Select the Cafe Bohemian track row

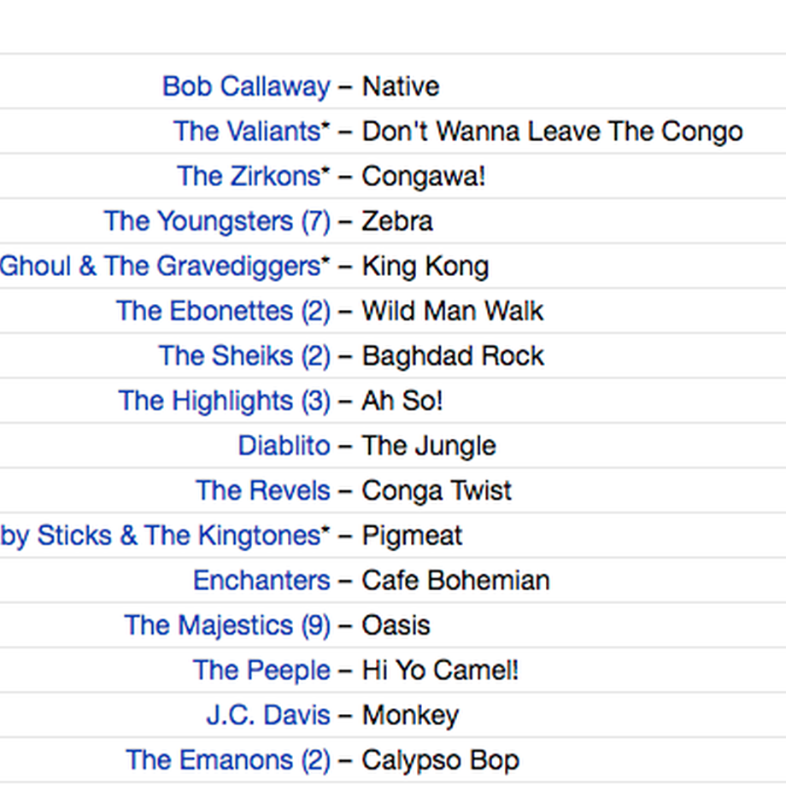pyautogui.click(x=393, y=581)
